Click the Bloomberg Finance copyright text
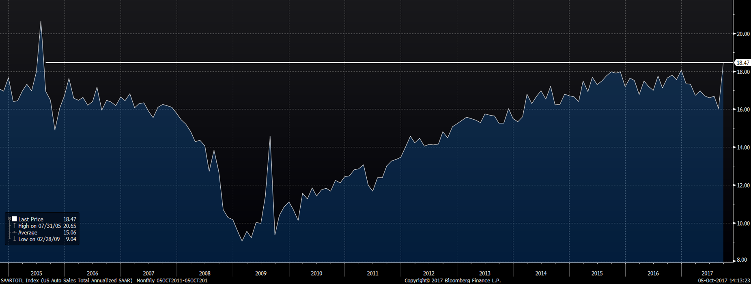This screenshot has width=751, height=284. (x=452, y=281)
